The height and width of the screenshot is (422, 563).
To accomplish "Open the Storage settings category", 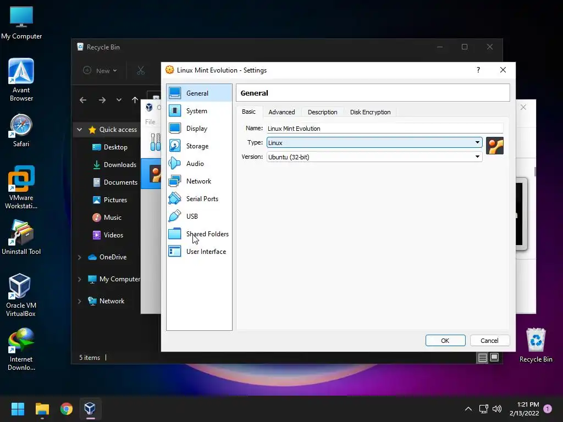I will point(199,146).
